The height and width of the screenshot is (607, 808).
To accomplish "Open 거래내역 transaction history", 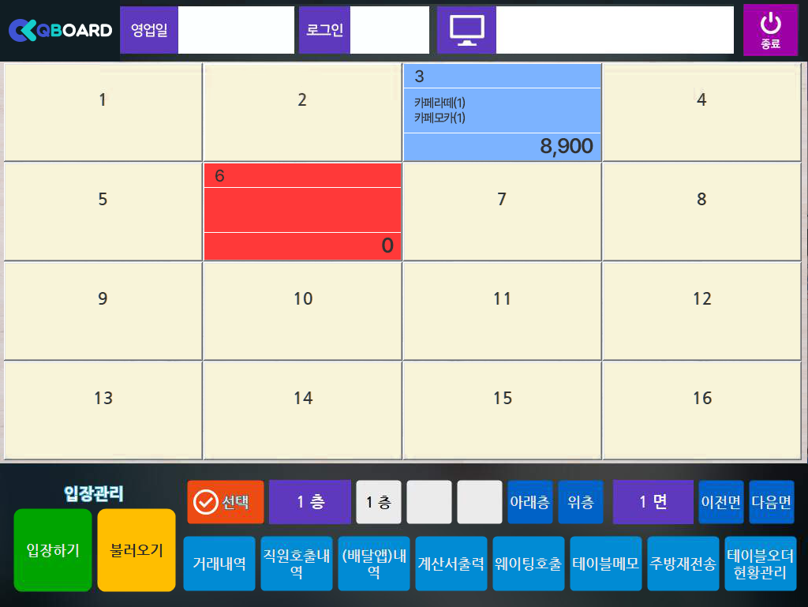I will [219, 564].
